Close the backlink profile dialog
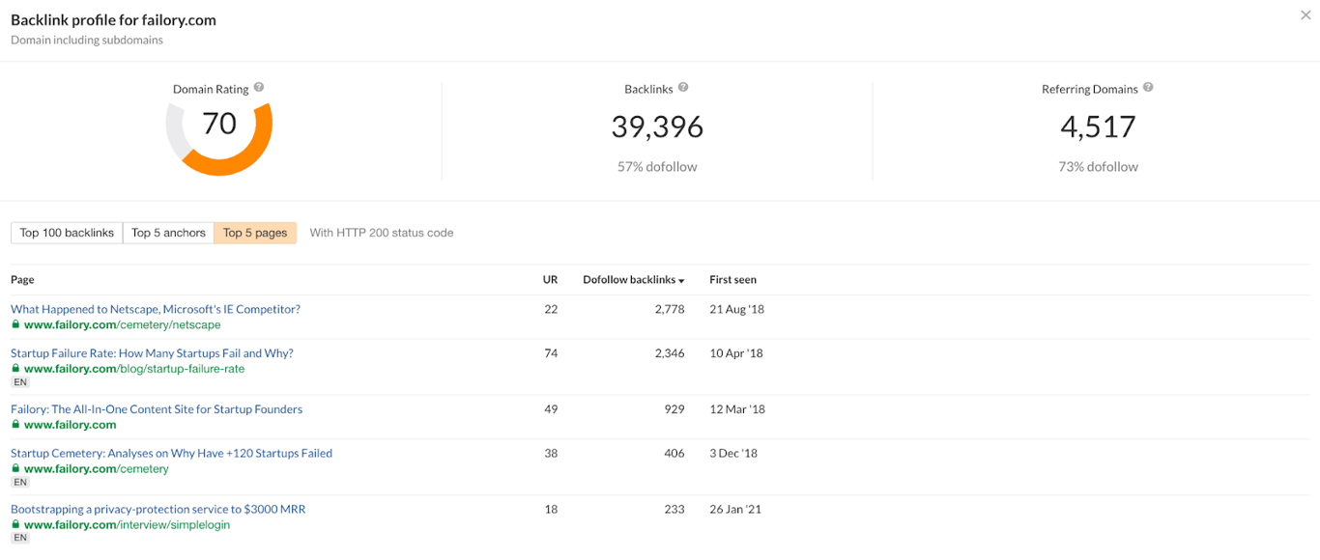Screen dimensions: 1320x560 [x=1306, y=16]
